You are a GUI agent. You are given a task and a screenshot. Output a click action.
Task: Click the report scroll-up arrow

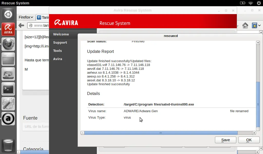coord(258,43)
